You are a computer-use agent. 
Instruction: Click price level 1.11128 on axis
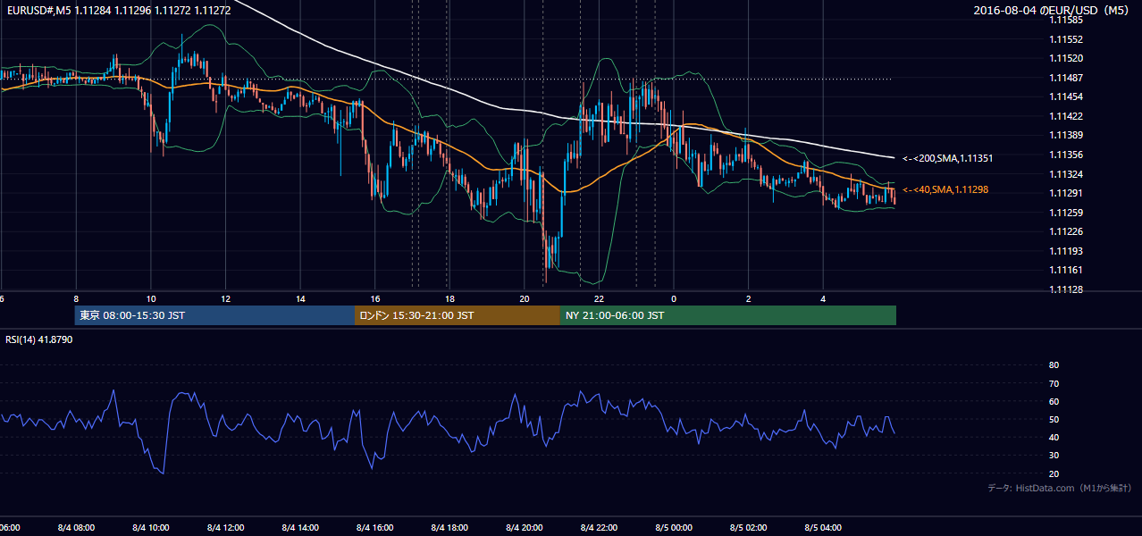point(1065,289)
